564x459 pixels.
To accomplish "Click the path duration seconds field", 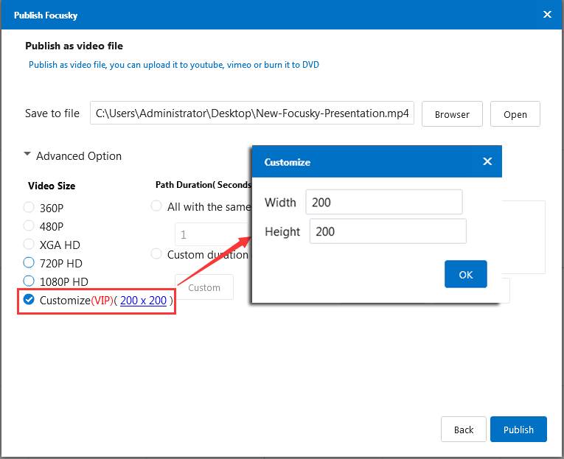I will tap(212, 234).
